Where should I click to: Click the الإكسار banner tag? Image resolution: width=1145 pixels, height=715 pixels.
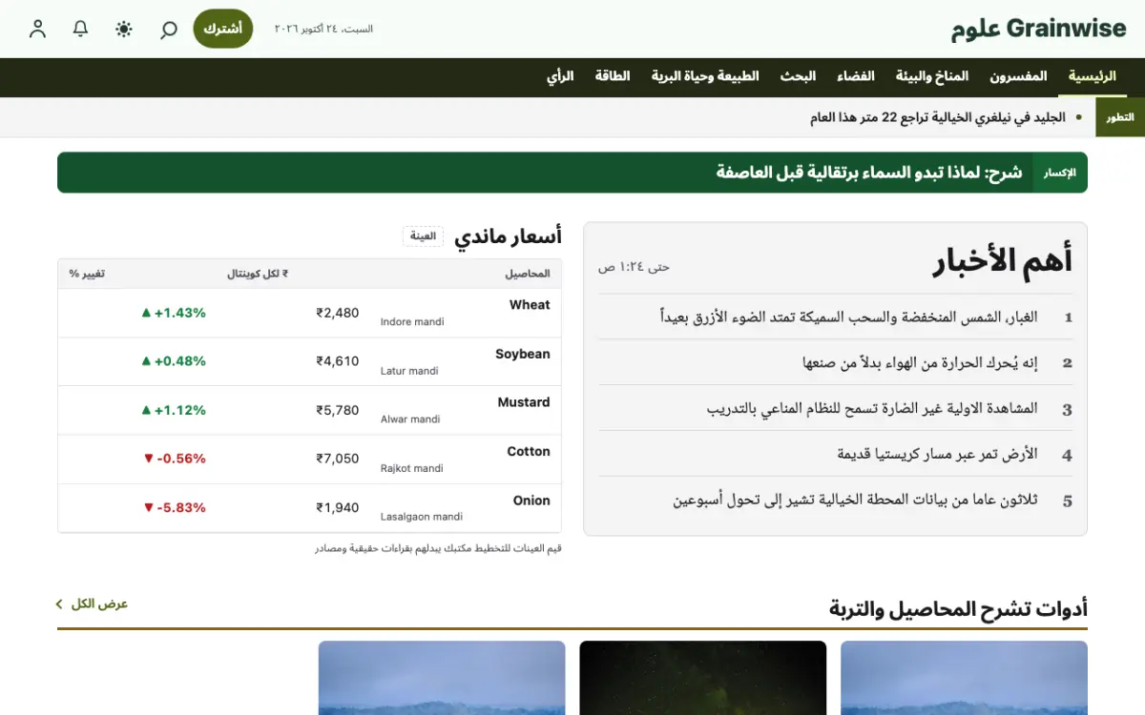coord(1059,173)
